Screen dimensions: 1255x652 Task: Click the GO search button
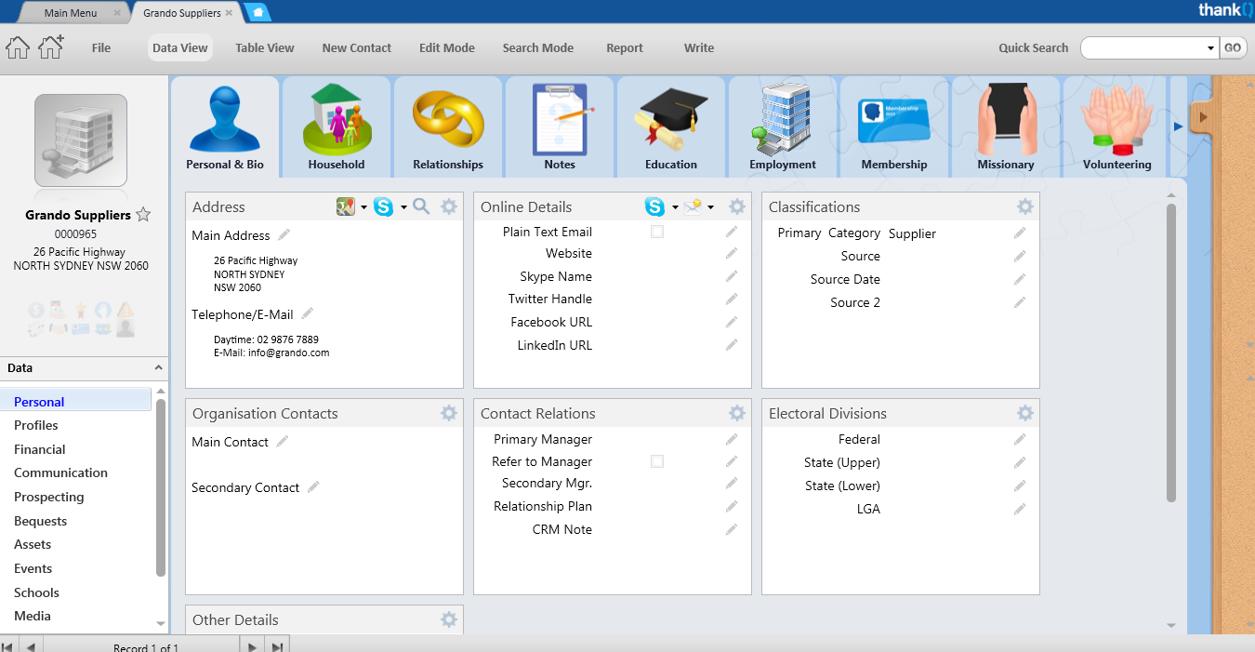pyautogui.click(x=1233, y=48)
